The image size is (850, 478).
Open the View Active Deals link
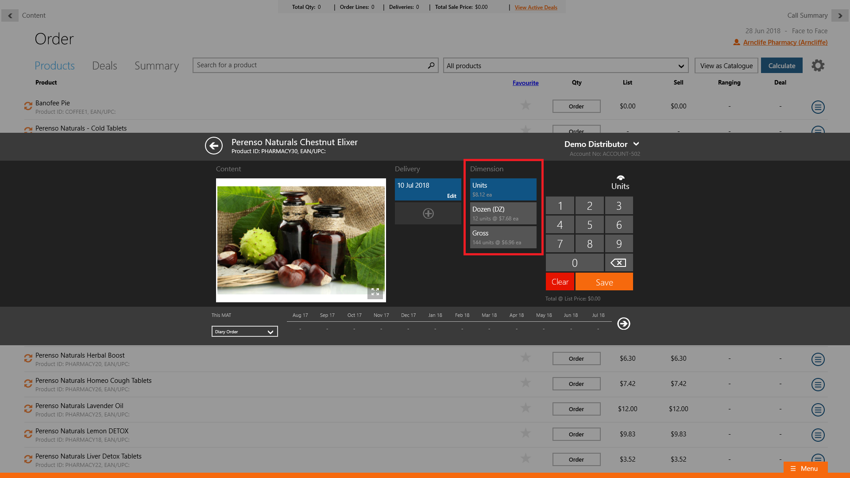[x=536, y=8]
